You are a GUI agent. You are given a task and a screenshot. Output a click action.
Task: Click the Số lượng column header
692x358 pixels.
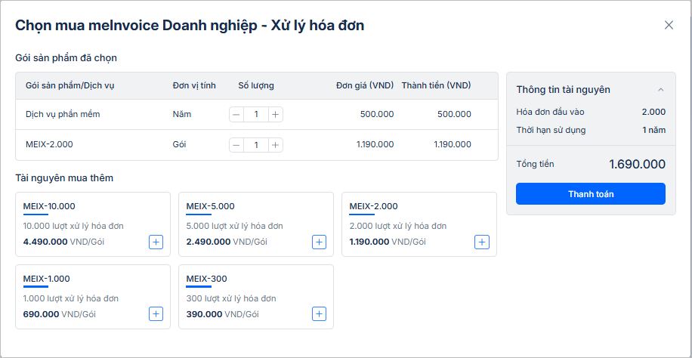[256, 85]
